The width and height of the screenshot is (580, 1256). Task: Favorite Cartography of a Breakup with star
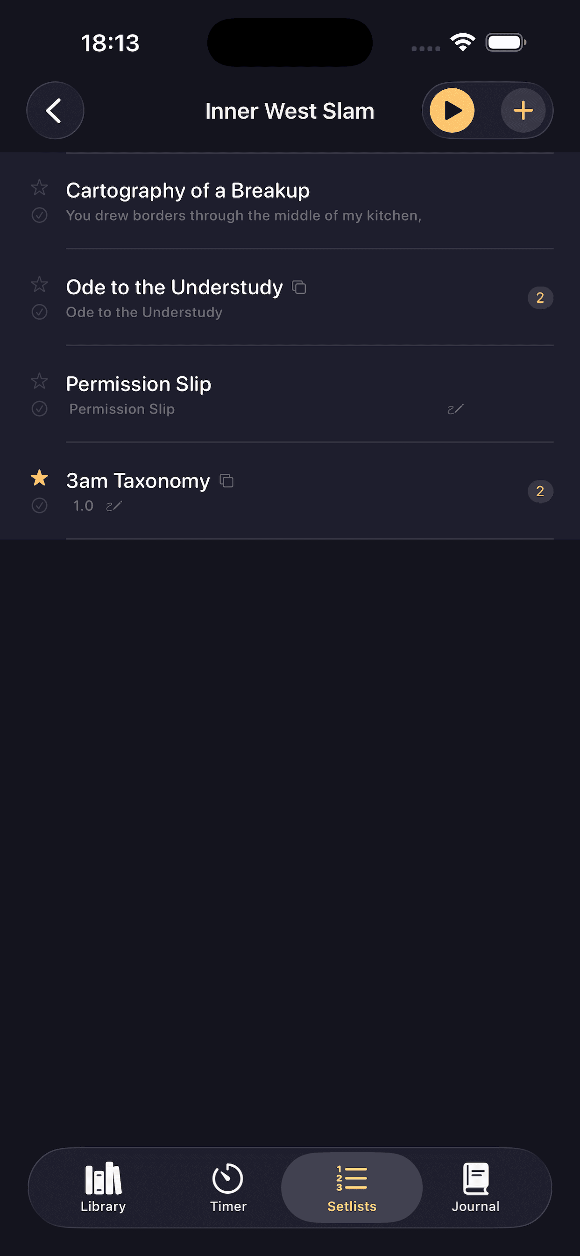40,187
